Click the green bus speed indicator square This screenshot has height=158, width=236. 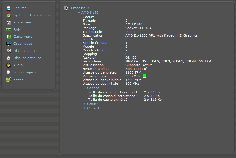[145, 76]
